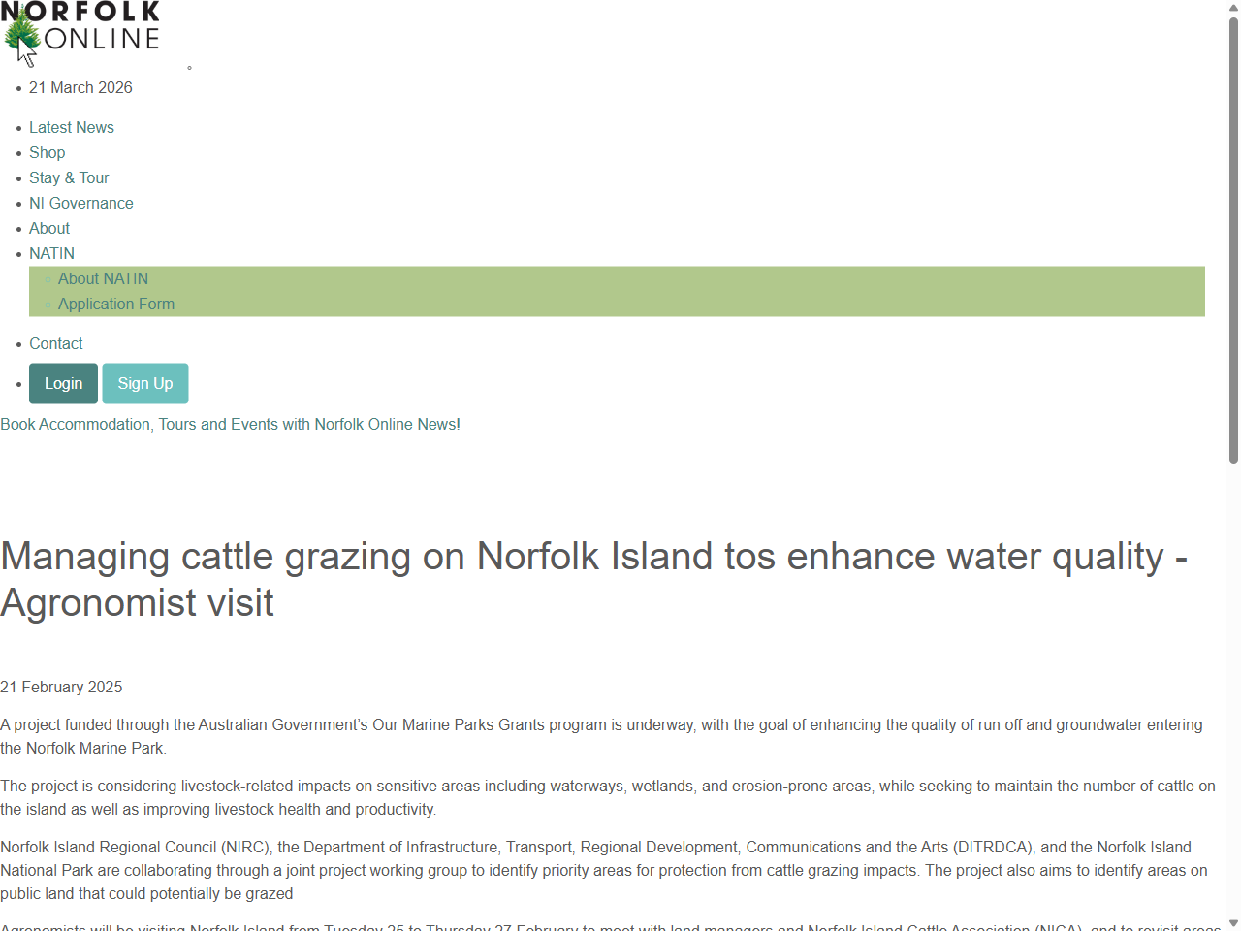Open the About page
The width and height of the screenshot is (1241, 931).
coord(48,228)
